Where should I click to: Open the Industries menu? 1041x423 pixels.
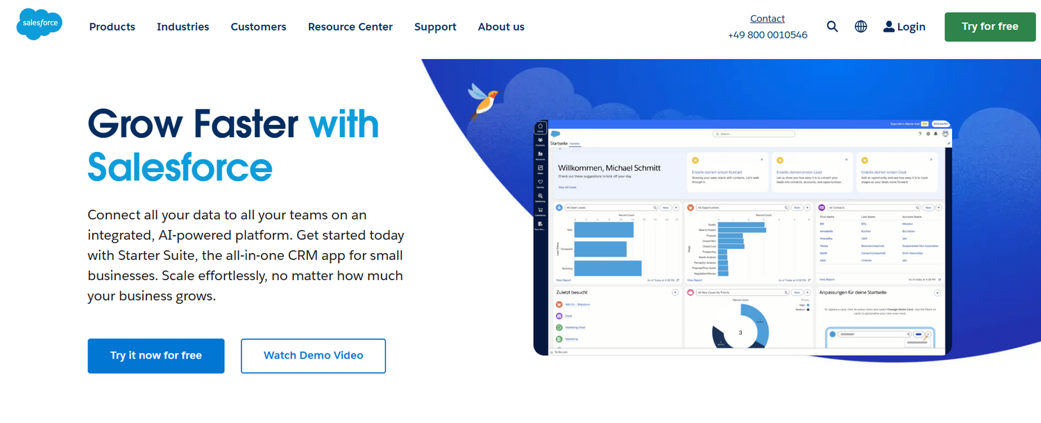pos(183,27)
